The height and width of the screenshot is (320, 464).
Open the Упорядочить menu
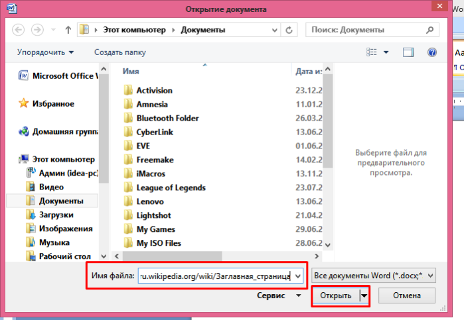coord(45,52)
